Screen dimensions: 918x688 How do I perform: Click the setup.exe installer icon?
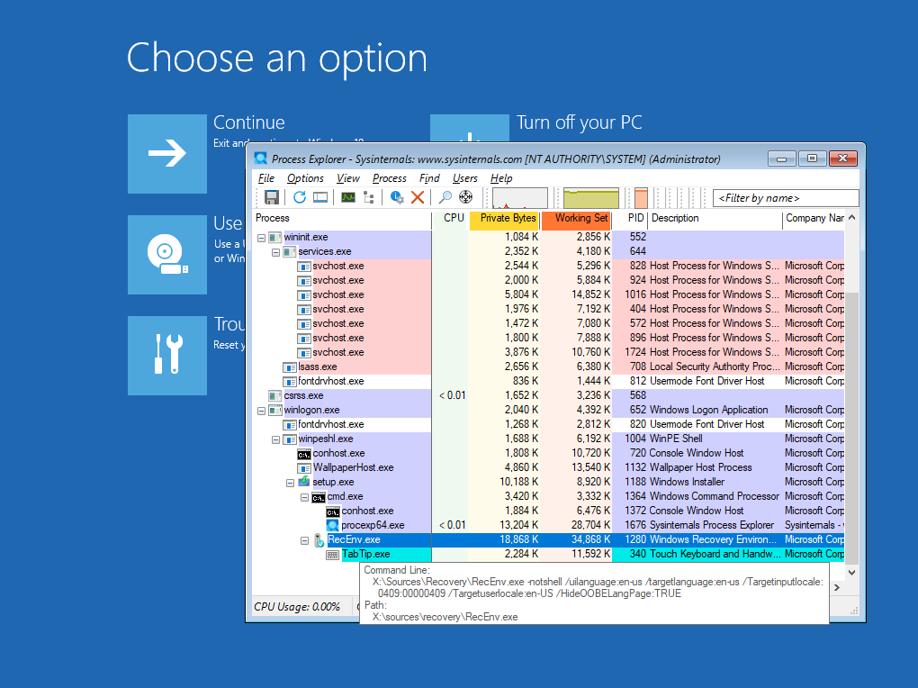pyautogui.click(x=304, y=482)
